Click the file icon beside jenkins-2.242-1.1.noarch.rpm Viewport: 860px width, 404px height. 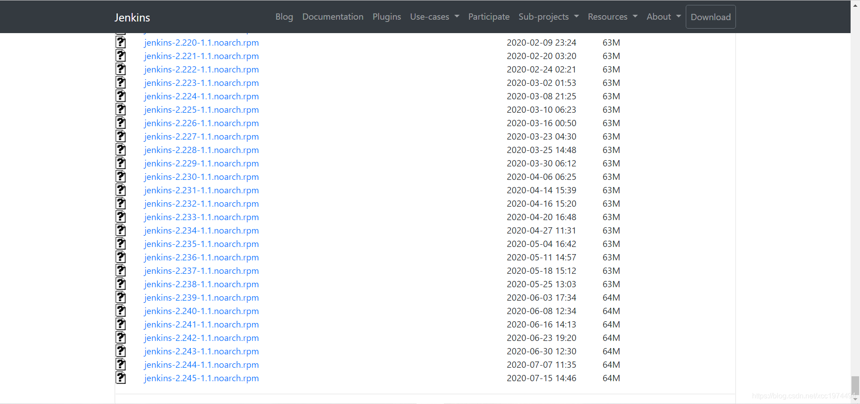coord(120,338)
